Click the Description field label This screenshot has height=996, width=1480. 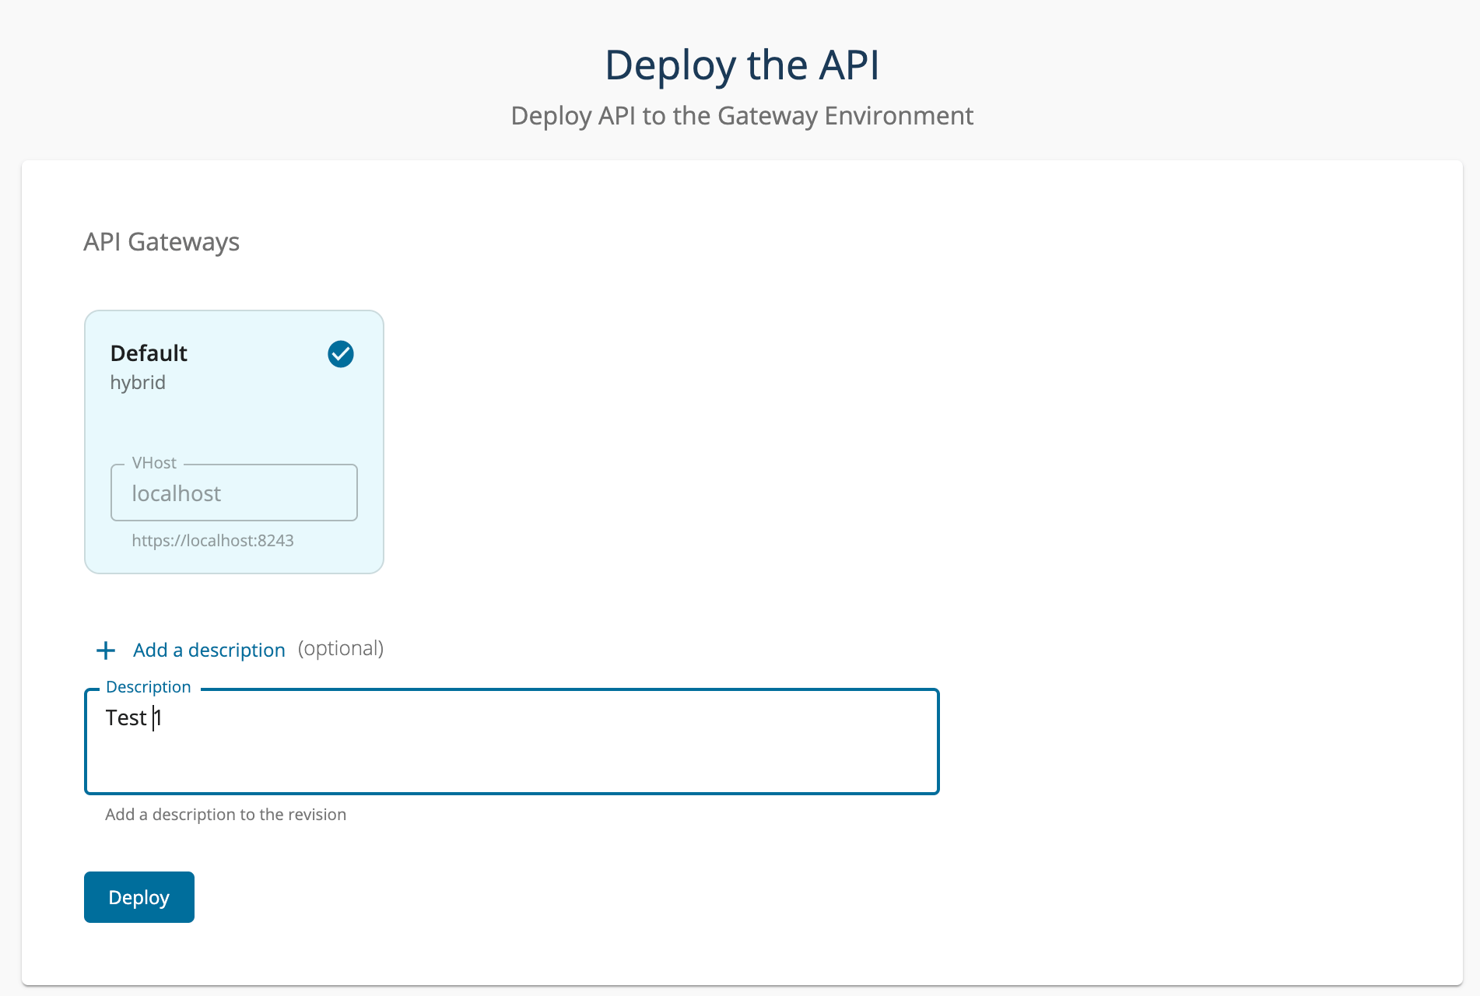pyautogui.click(x=148, y=687)
